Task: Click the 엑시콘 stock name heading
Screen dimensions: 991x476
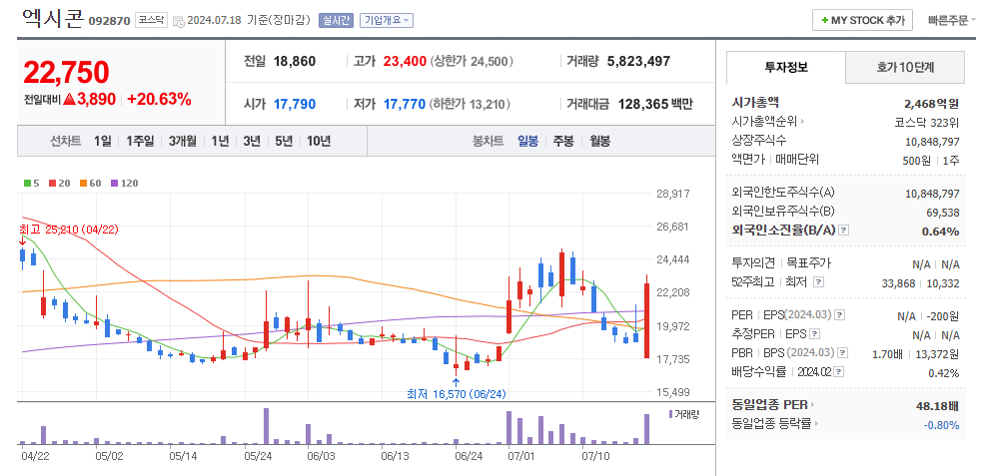Action: point(52,18)
